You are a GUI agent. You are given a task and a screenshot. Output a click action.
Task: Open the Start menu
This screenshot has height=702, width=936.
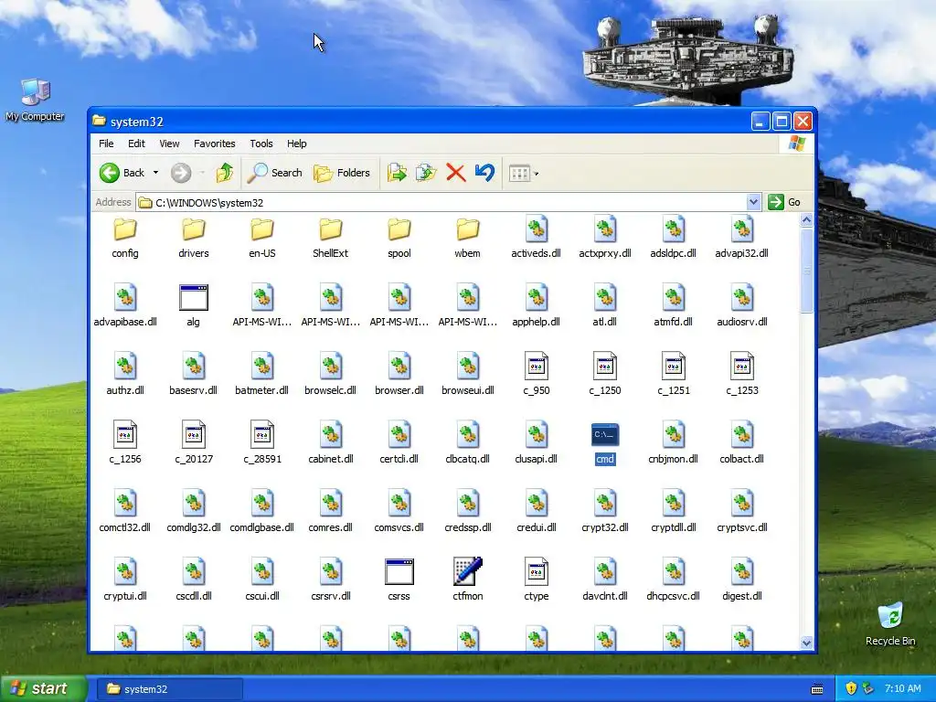[x=42, y=689]
